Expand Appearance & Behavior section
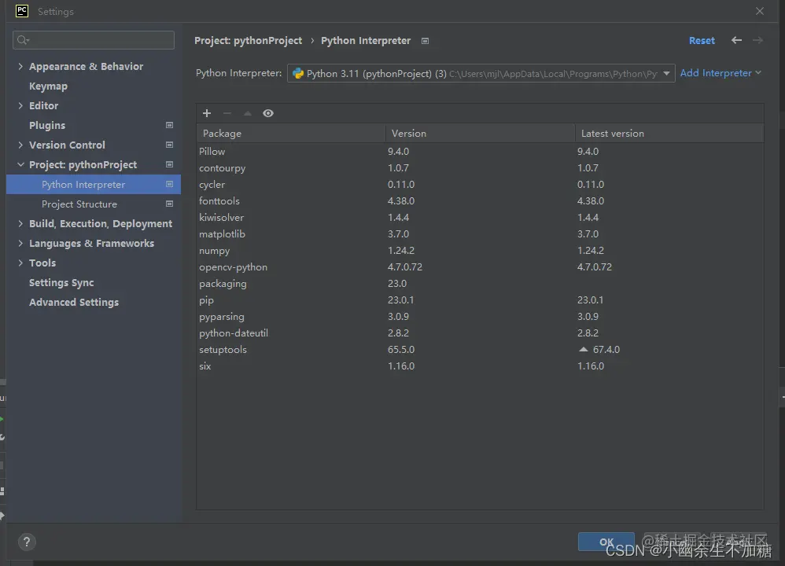The height and width of the screenshot is (566, 785). coord(20,66)
